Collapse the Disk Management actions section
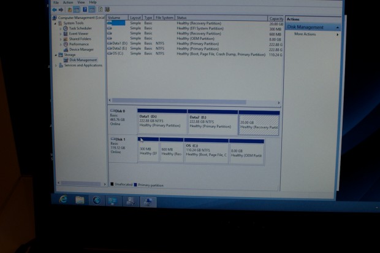 336,27
